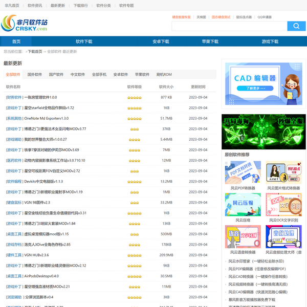The image size is (307, 307).
Task: Open the 风云水印管家 recommendation link
Action: (255, 261)
